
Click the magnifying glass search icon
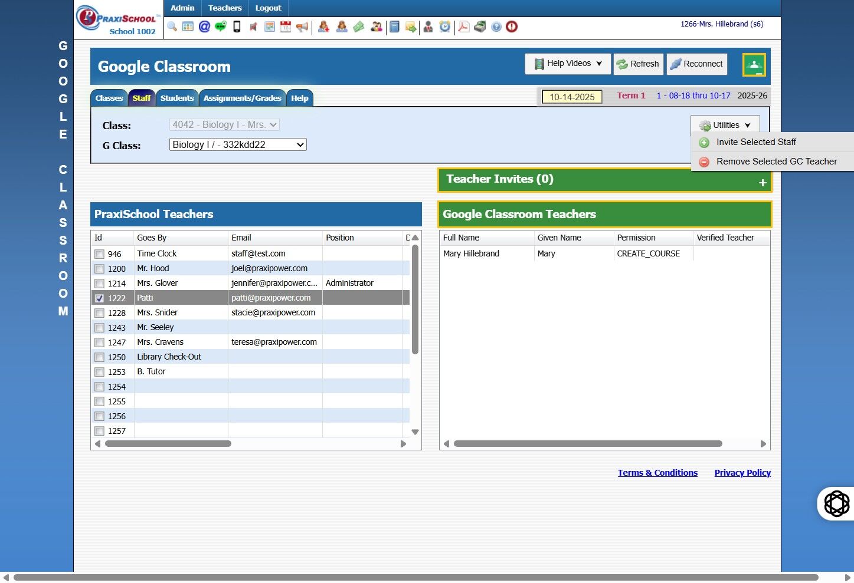pos(172,27)
